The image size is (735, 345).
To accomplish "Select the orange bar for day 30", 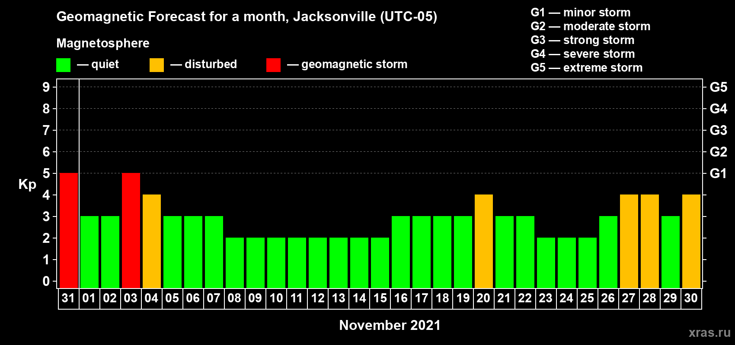I will [691, 241].
